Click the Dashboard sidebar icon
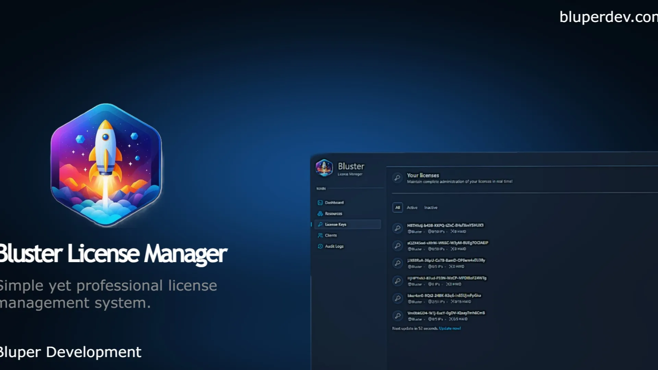 coord(320,202)
